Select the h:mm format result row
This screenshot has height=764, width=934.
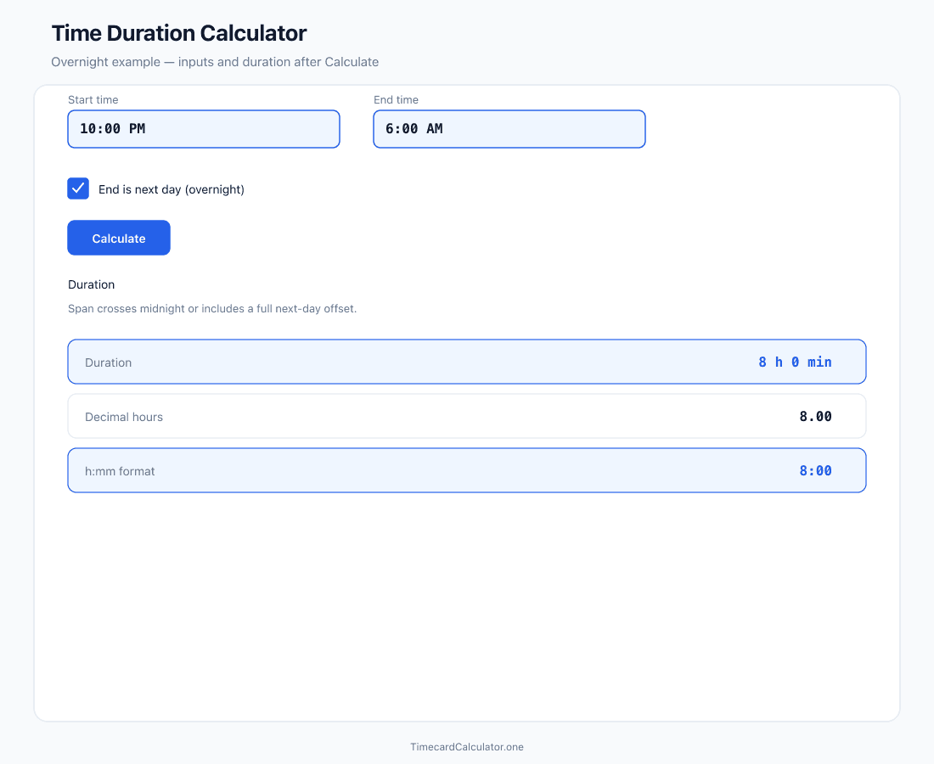[x=467, y=470]
